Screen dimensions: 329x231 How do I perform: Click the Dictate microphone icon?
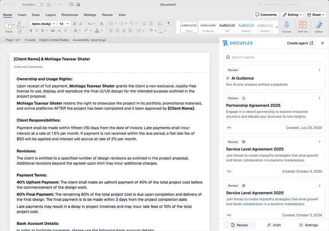coord(287,25)
